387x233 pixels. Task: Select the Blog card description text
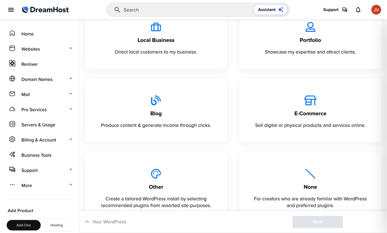tap(156, 125)
